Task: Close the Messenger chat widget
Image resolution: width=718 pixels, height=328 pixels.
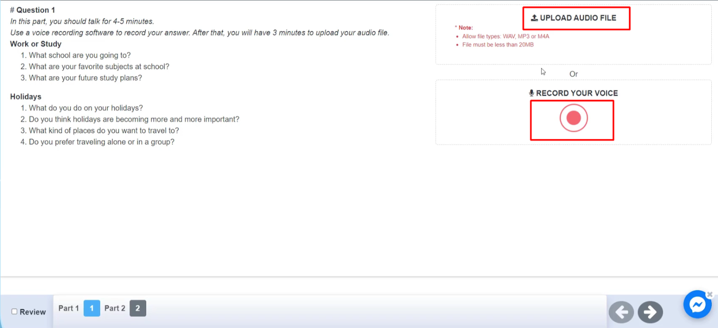Action: pyautogui.click(x=709, y=294)
